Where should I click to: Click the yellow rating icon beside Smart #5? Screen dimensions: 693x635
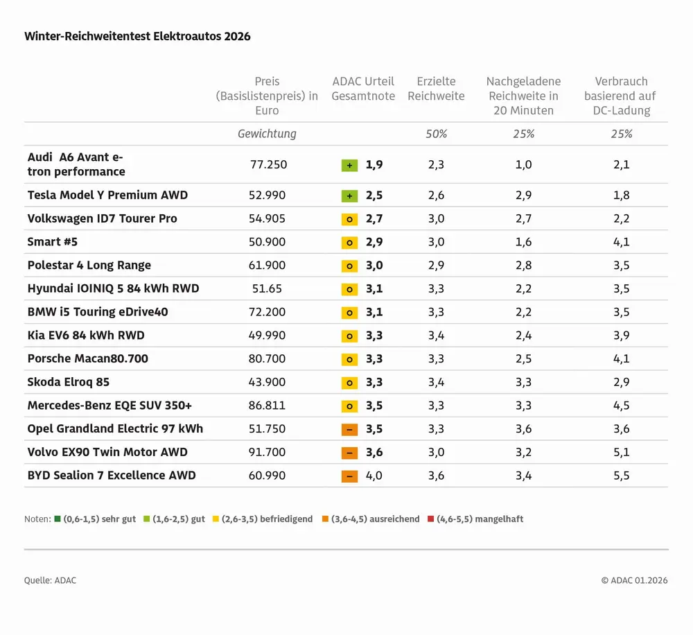[x=349, y=243]
